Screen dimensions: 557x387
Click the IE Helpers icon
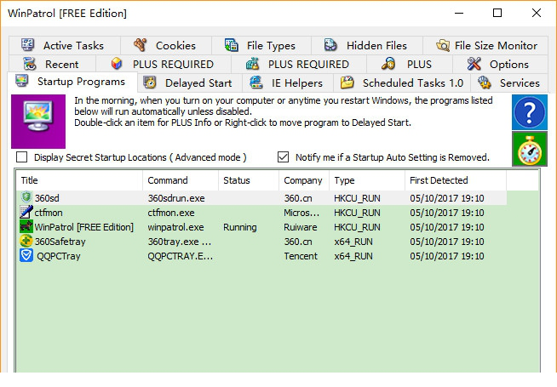pyautogui.click(x=256, y=83)
